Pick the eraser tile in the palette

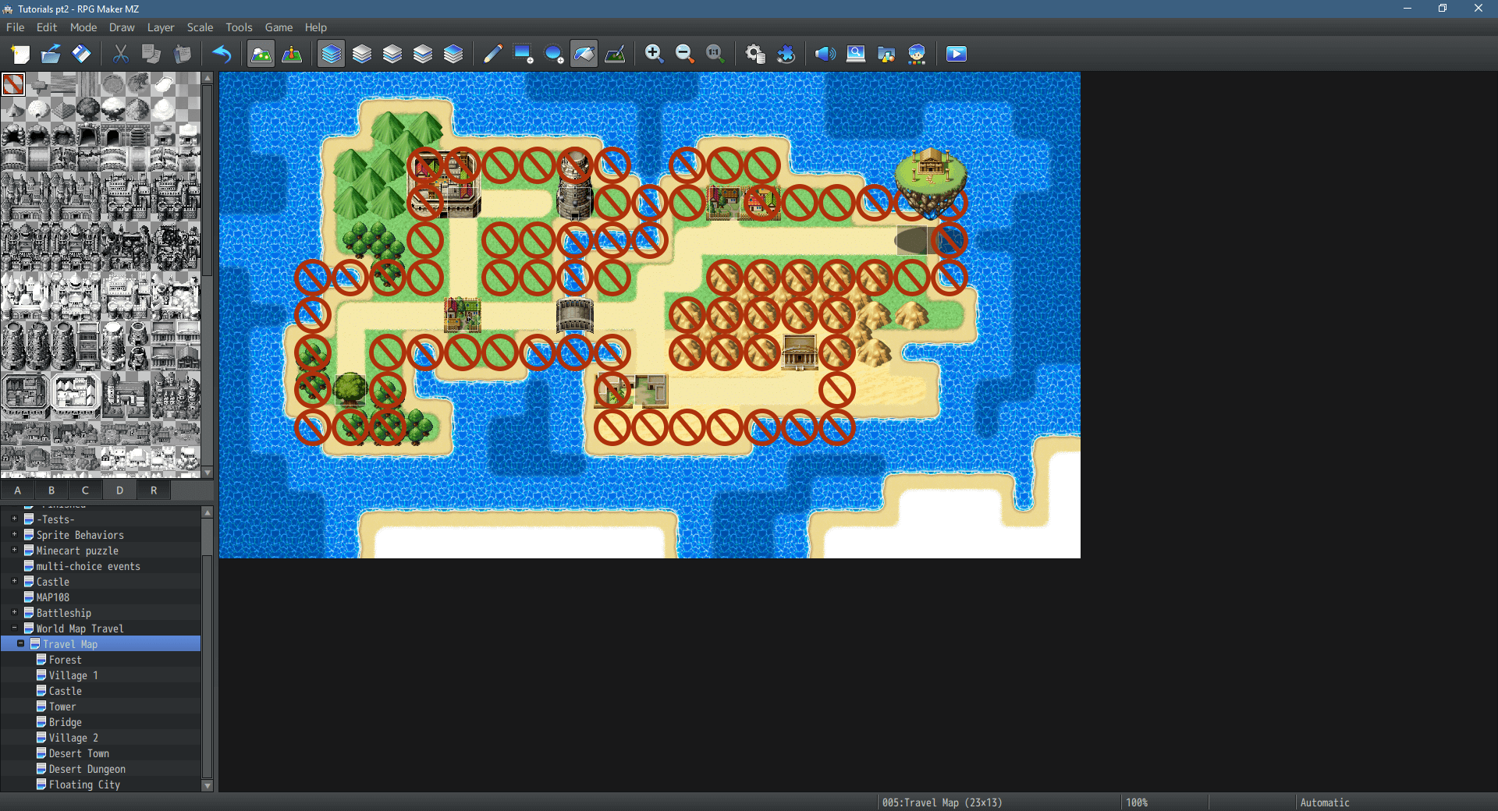[x=13, y=84]
